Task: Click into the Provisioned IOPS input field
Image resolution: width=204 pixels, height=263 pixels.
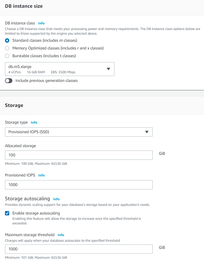Action: (79, 185)
